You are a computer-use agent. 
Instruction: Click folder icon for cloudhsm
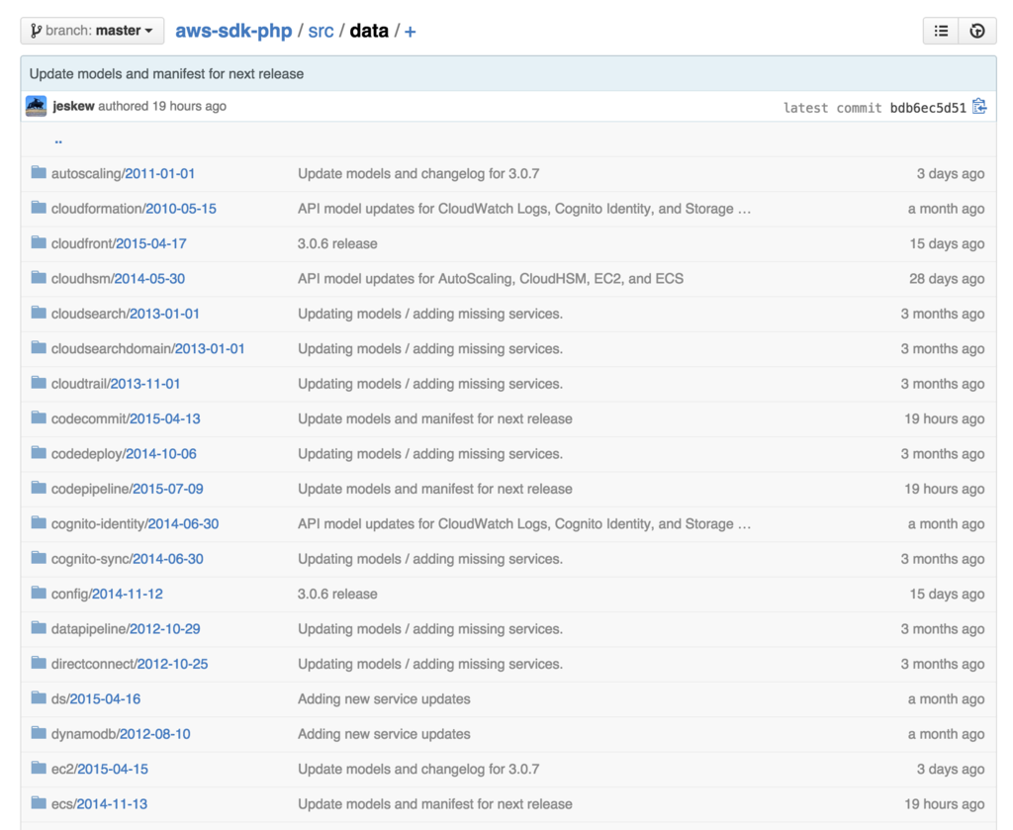[39, 278]
